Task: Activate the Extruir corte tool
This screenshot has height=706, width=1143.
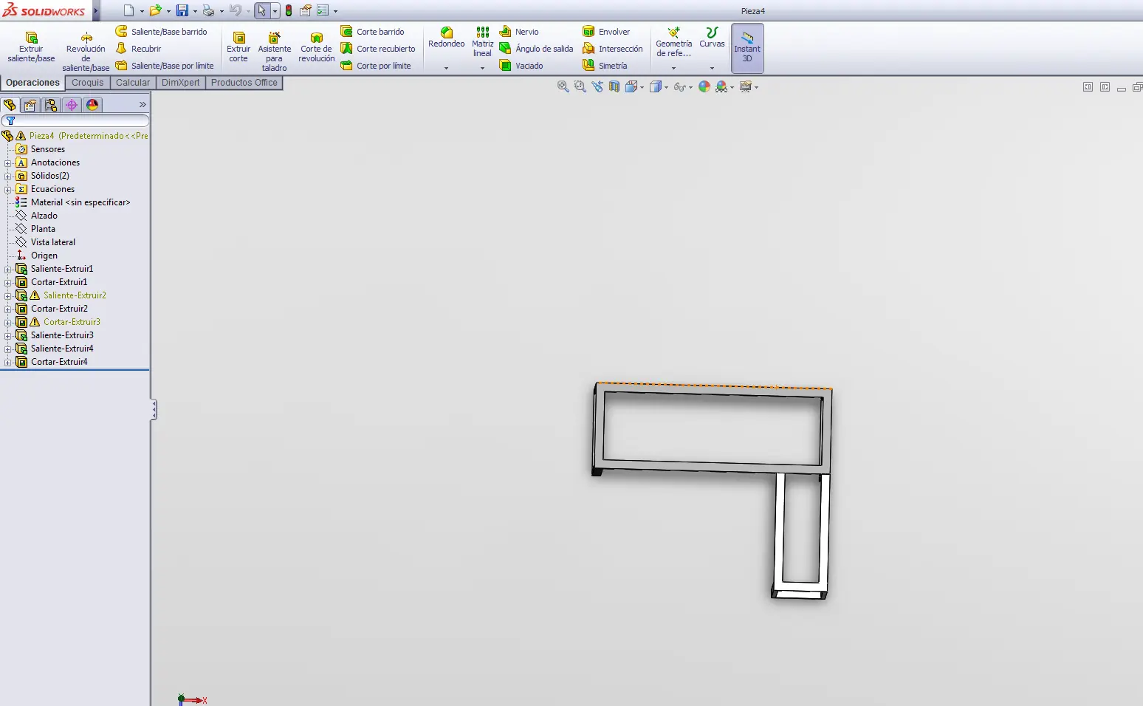Action: (x=238, y=47)
